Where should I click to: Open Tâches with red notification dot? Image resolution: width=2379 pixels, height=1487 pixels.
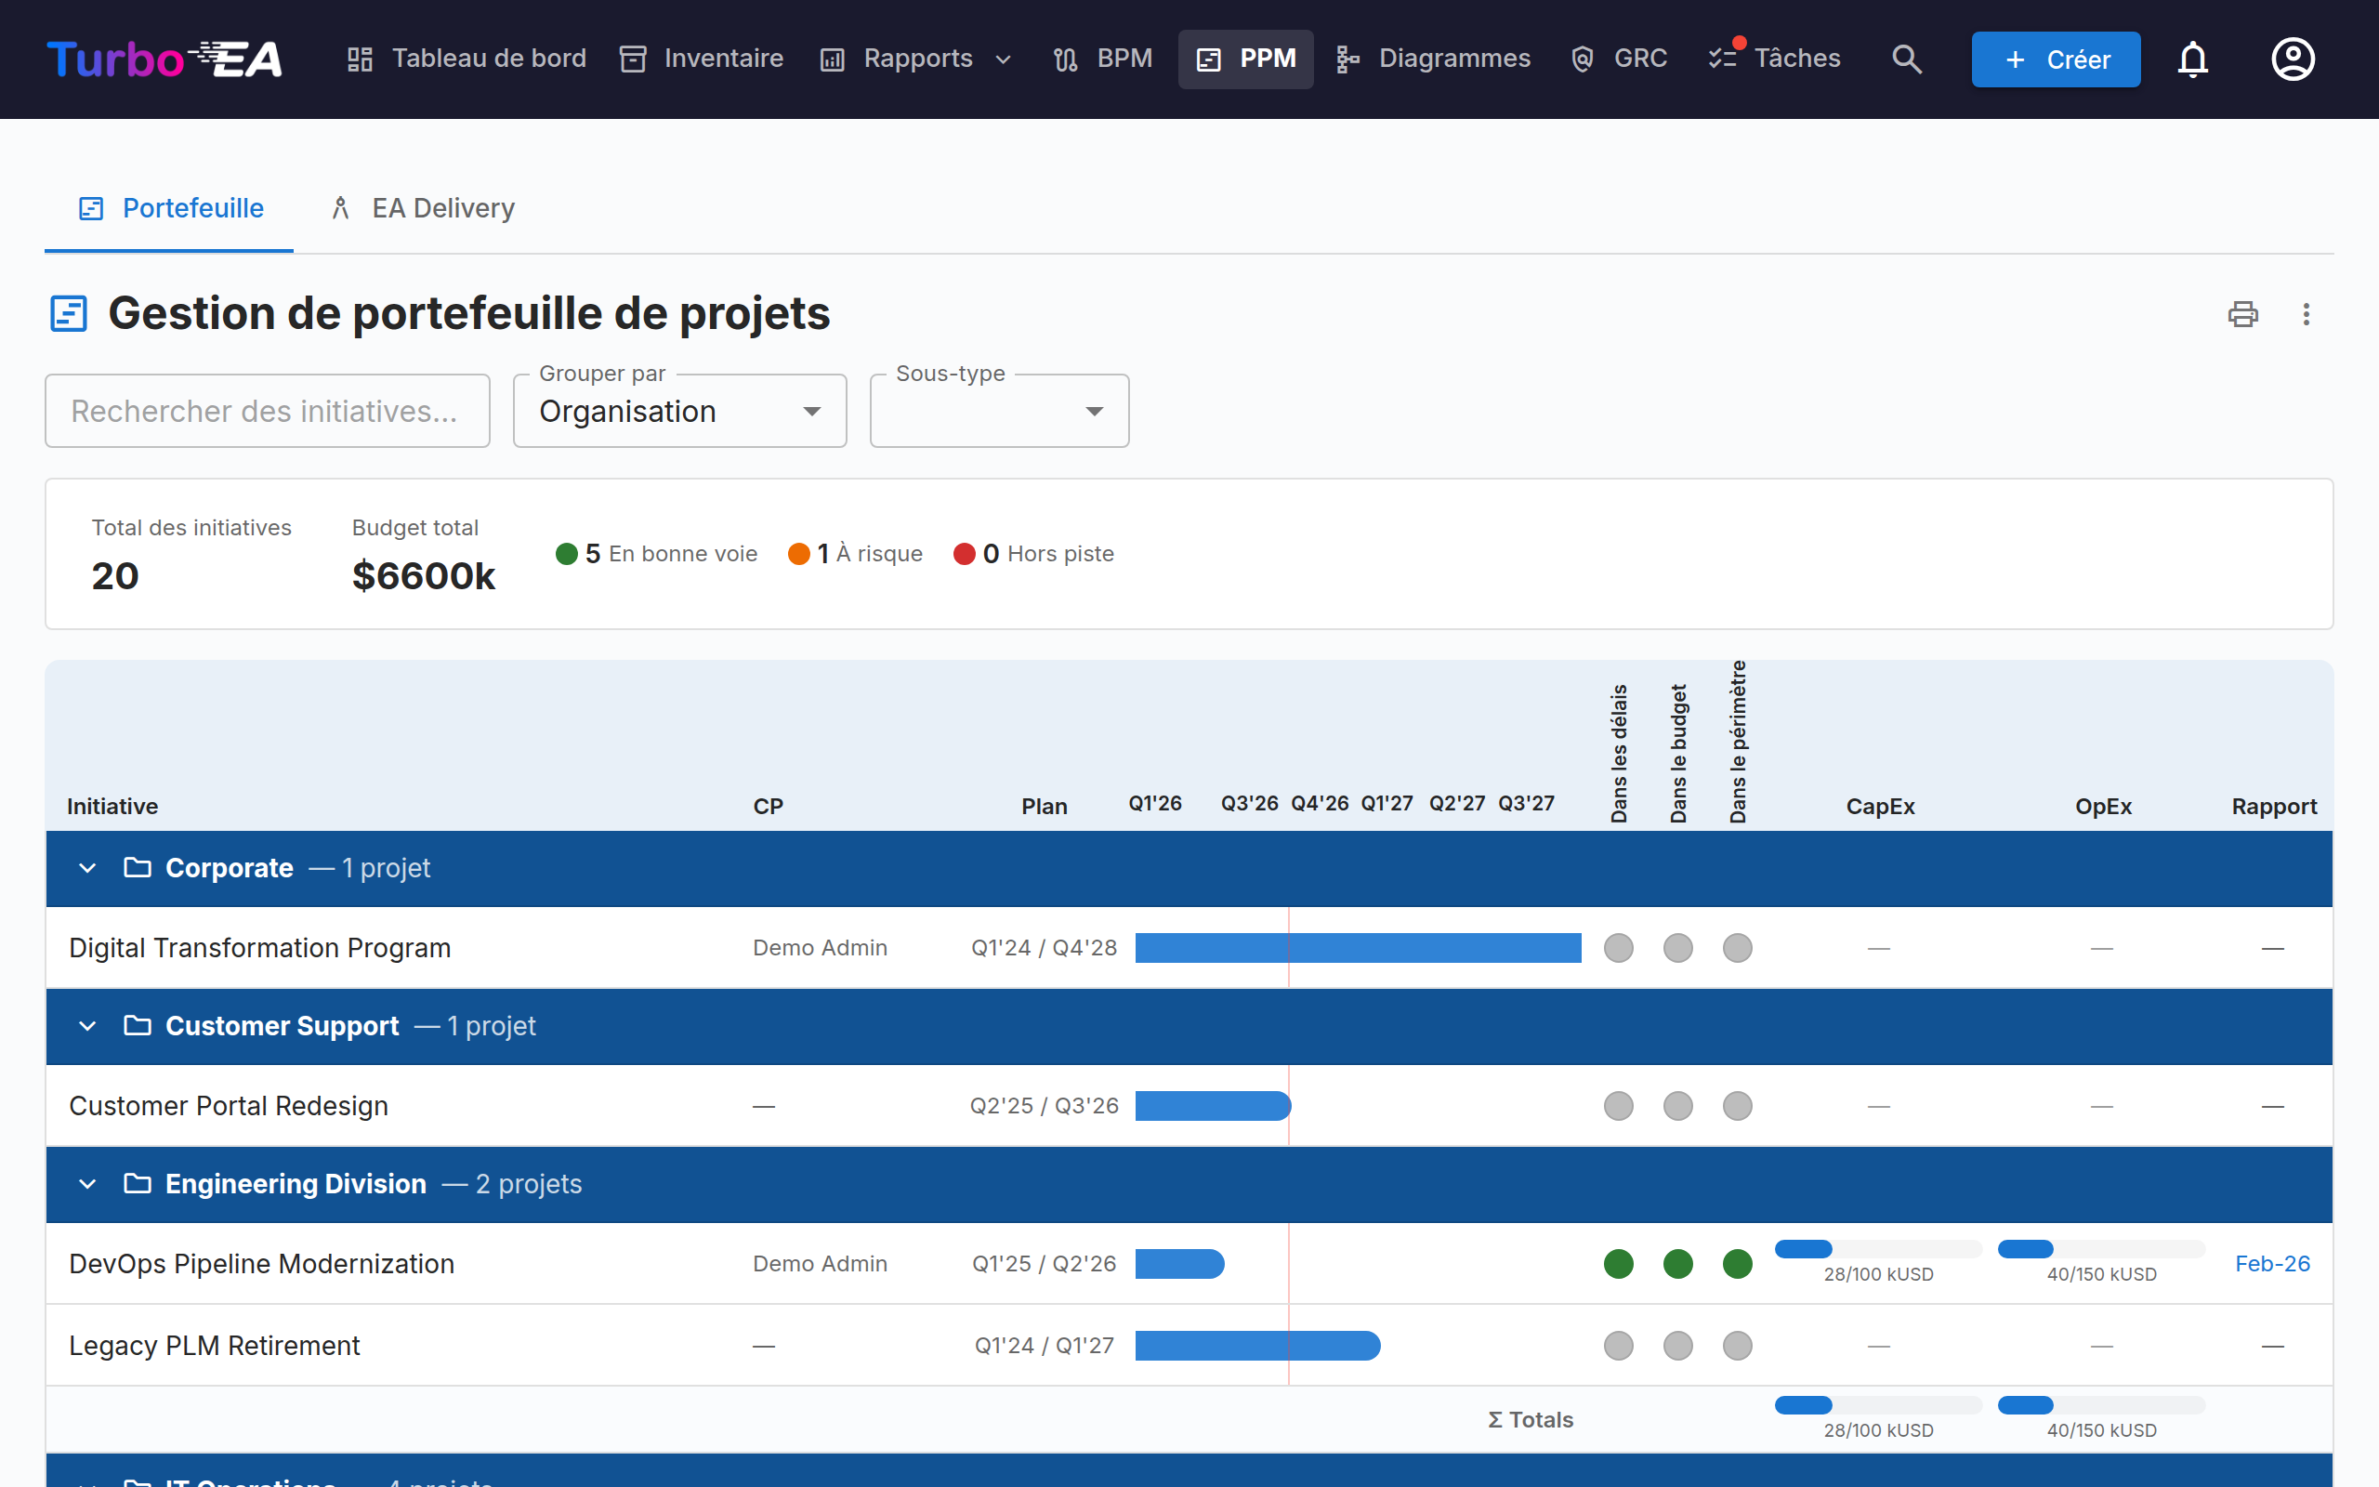tap(1773, 59)
